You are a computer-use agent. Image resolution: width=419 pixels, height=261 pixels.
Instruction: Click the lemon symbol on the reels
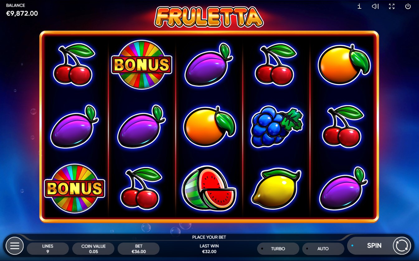coord(276,189)
